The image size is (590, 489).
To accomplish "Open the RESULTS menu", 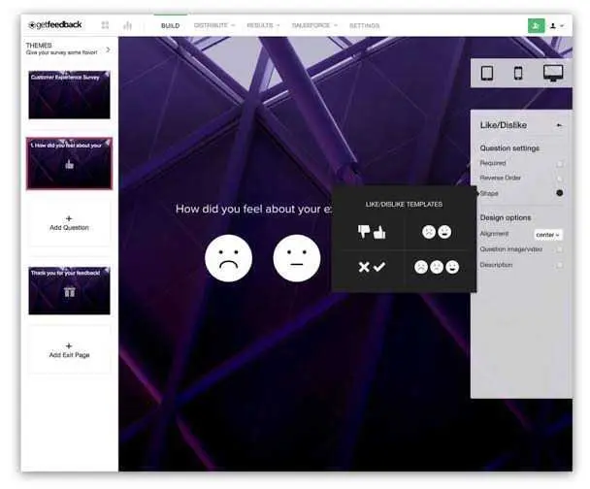I will 263,25.
